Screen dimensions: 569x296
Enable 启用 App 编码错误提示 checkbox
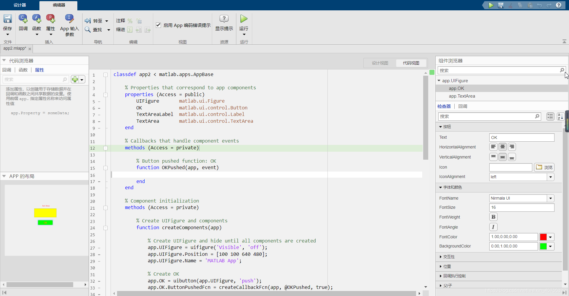pos(159,25)
